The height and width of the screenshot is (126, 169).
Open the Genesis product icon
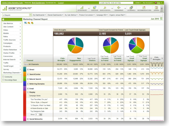click(156, 8)
